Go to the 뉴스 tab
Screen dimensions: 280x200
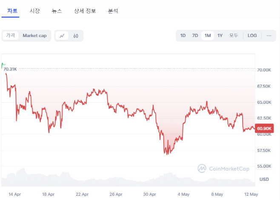[57, 11]
